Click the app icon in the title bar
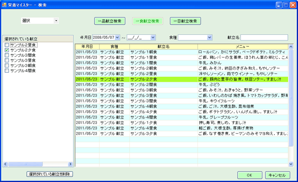 click(x=4, y=5)
